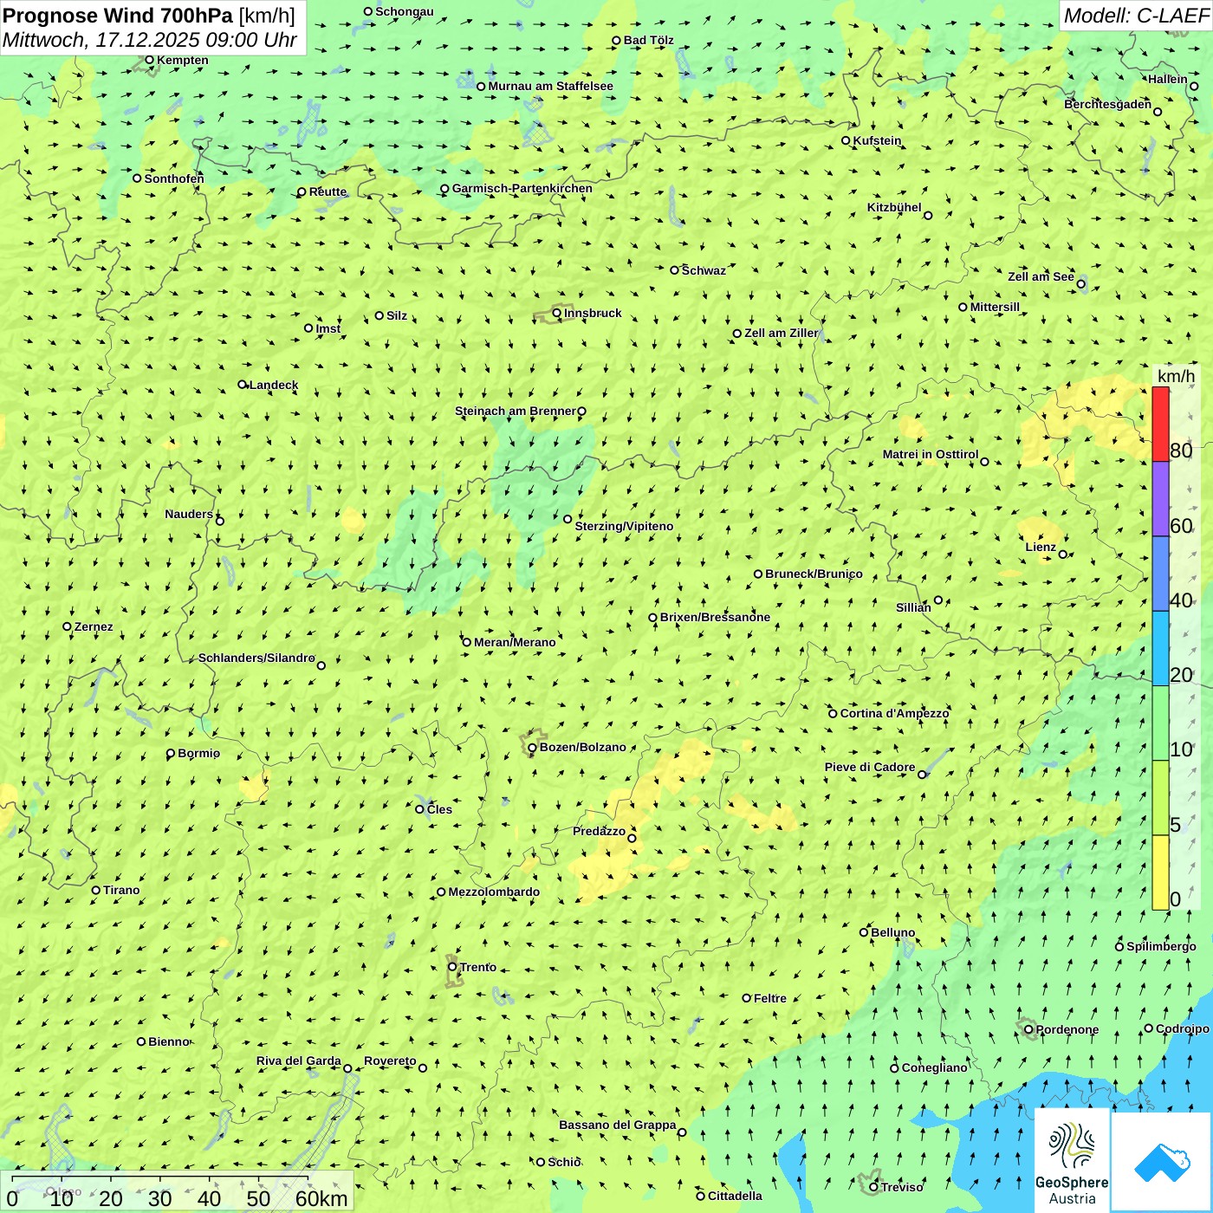Click the Matrei in Osttirol label
The image size is (1213, 1213).
point(931,454)
